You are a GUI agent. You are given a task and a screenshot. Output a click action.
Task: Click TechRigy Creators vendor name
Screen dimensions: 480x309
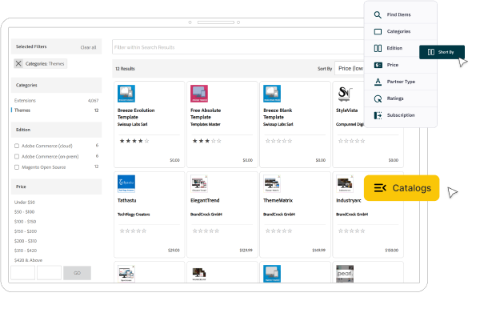134,215
